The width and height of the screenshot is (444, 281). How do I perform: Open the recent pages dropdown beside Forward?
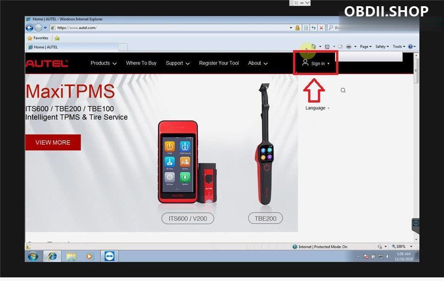[45, 28]
